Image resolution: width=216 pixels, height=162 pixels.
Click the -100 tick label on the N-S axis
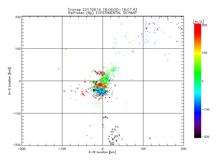pos(17,113)
